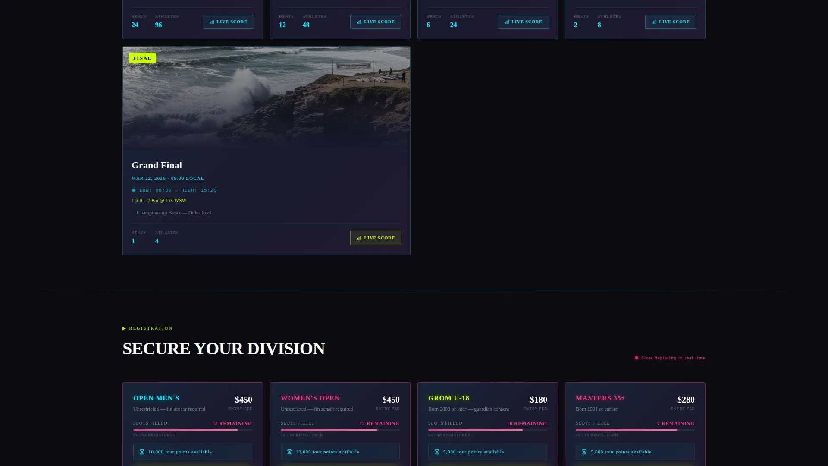Screen dimensions: 828x466
Task: Click the $450 fee on Open Men's card
Action: click(x=244, y=400)
